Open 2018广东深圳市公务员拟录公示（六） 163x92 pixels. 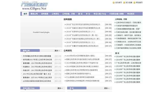click(x=80, y=32)
